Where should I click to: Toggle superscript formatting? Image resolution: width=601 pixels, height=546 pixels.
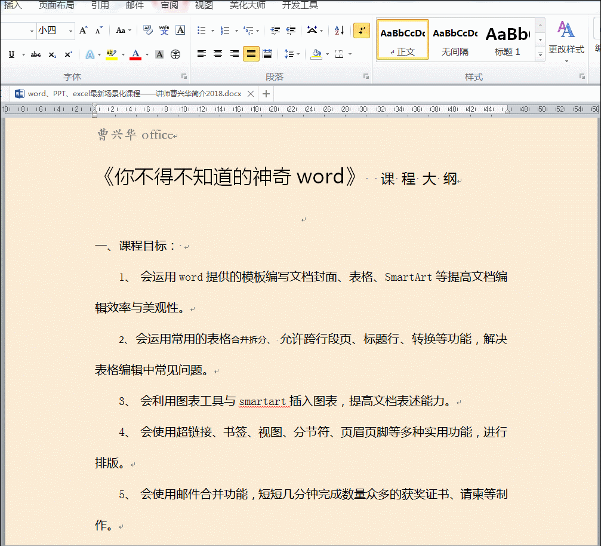[68, 54]
